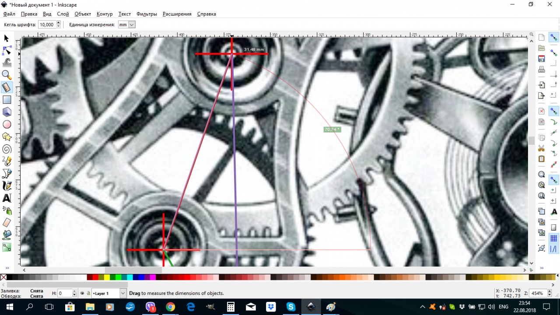Select the Spray tool

click(7, 210)
